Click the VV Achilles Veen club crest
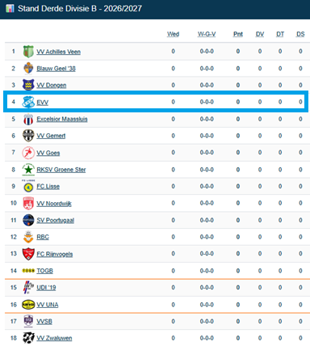Image resolution: width=310 pixels, height=346 pixels. (28, 52)
